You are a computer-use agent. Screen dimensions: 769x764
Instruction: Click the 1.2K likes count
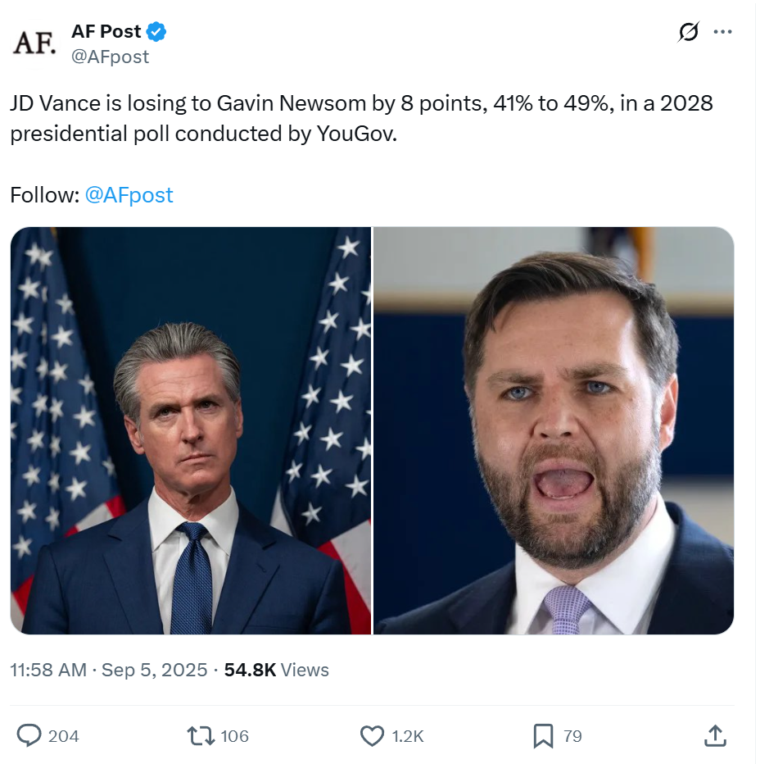click(x=408, y=736)
